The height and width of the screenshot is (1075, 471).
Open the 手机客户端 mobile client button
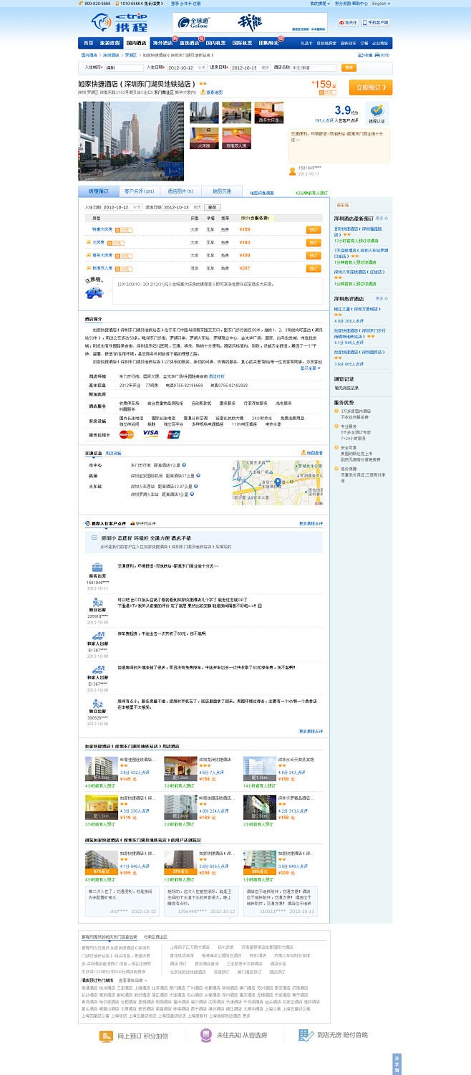377,22
